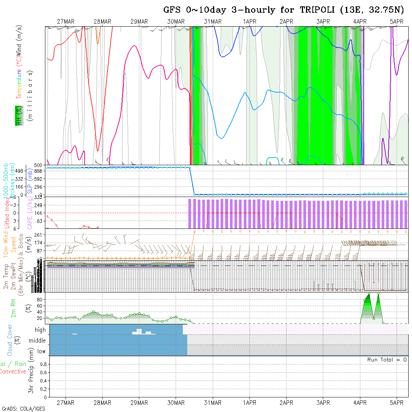Select the 5APR label on the bottom axis

[397, 403]
